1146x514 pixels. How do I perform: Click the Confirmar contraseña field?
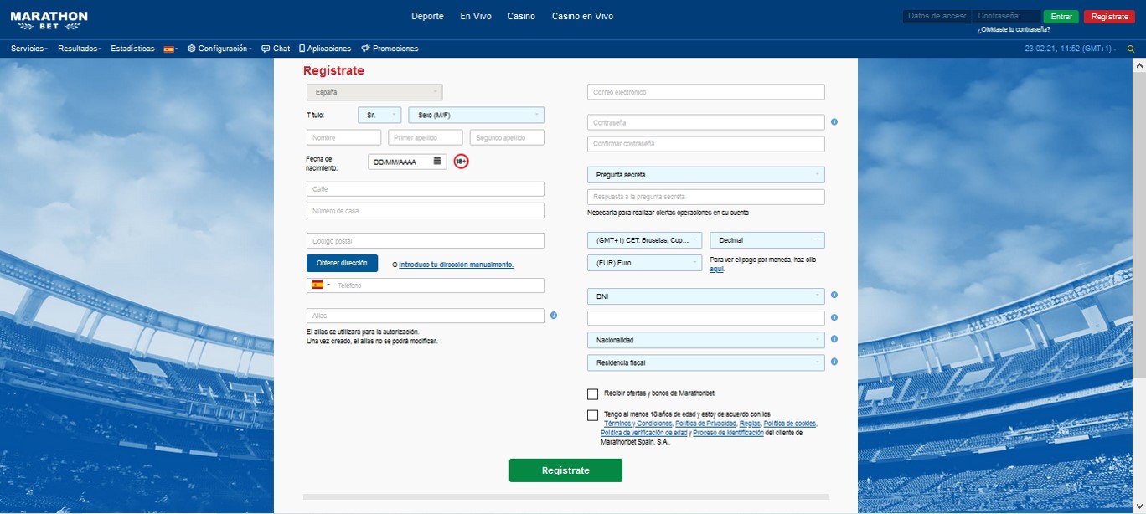(705, 144)
